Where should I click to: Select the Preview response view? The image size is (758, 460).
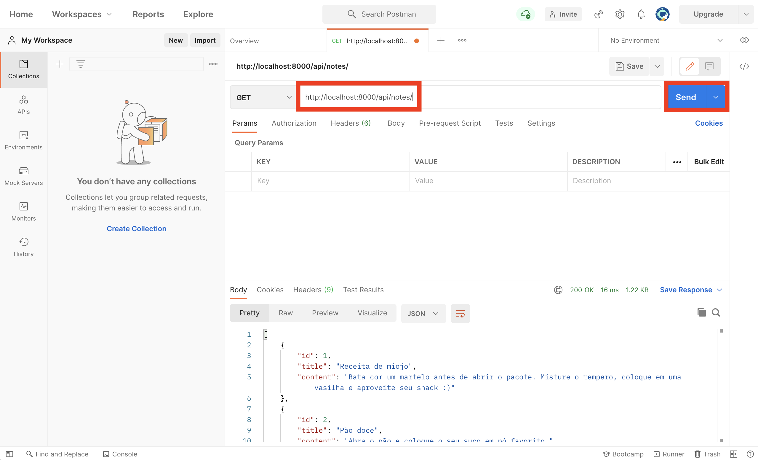tap(325, 313)
